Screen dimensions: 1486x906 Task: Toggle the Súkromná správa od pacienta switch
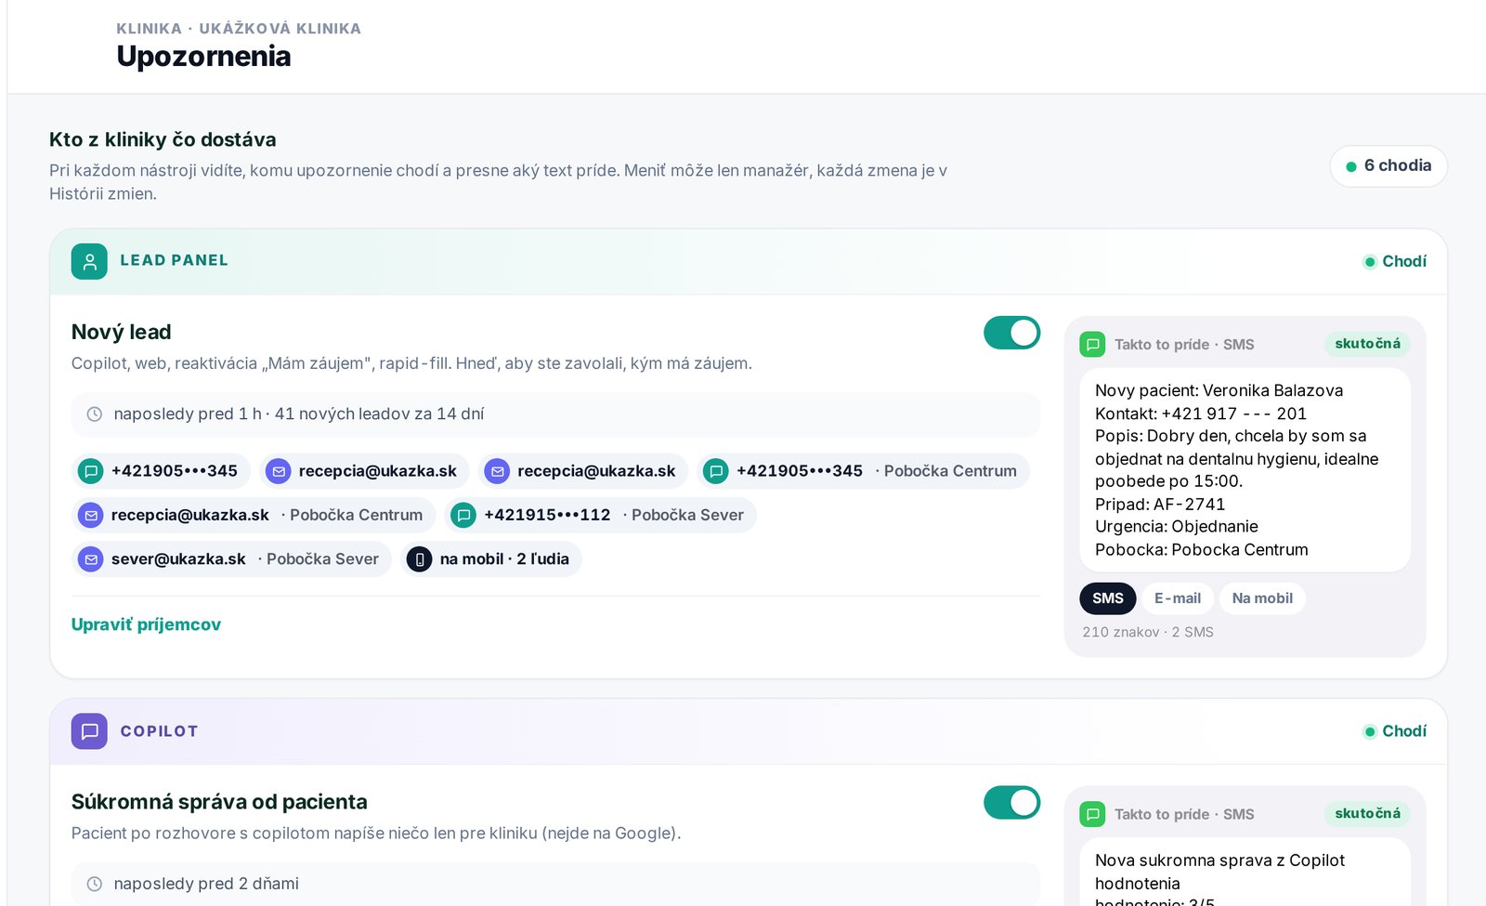1012,803
